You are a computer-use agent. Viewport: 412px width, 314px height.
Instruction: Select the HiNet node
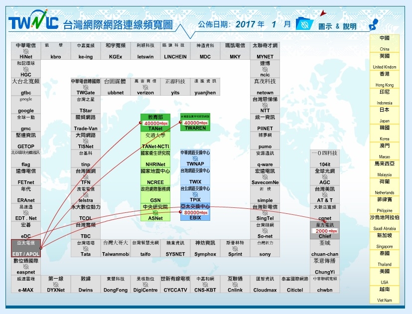pyautogui.click(x=26, y=51)
